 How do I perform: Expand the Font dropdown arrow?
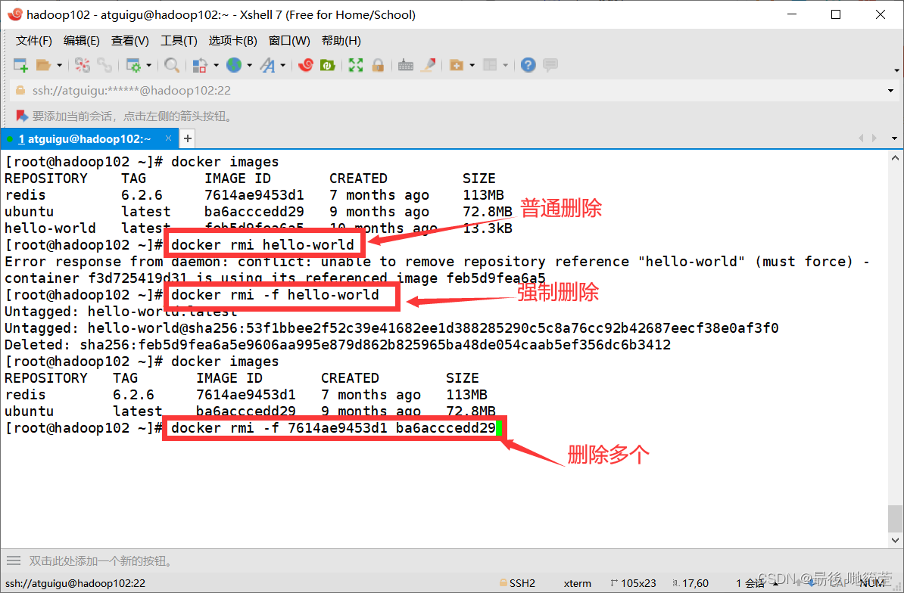click(x=283, y=65)
